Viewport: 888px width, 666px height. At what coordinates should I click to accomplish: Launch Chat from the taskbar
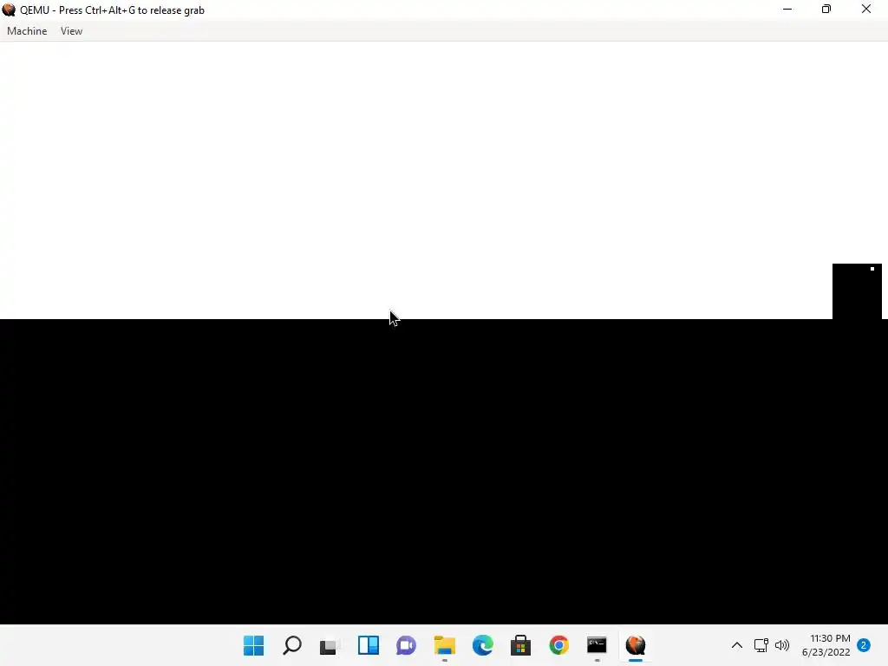coord(406,645)
